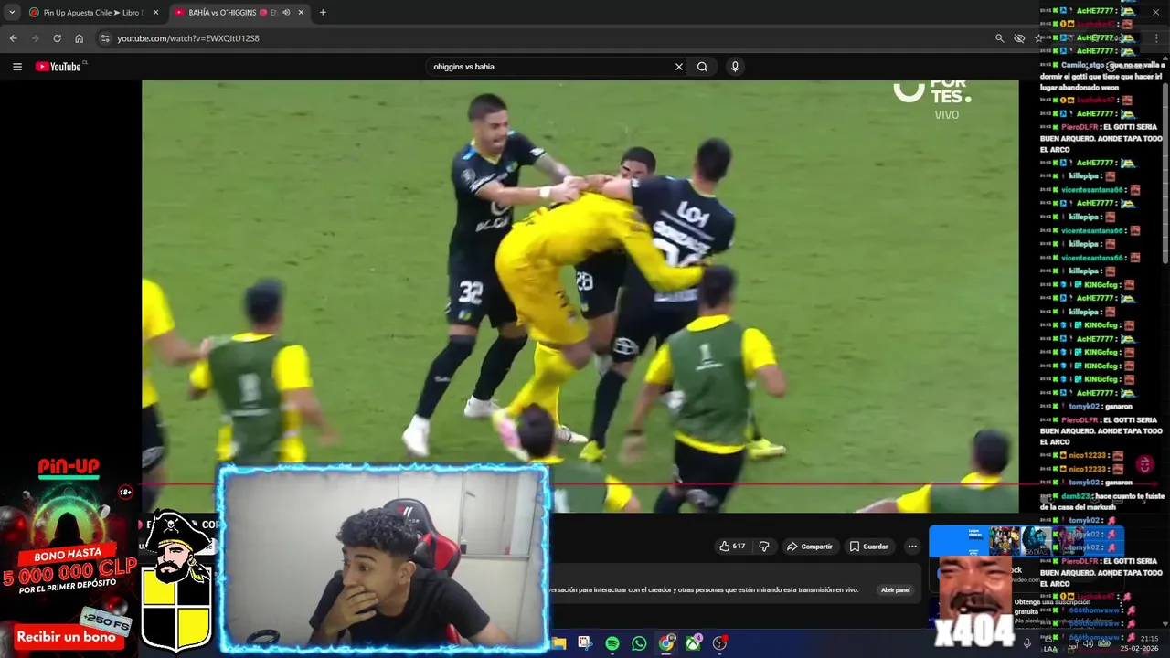The width and height of the screenshot is (1170, 658).
Task: Open Spotify from the taskbar
Action: [612, 643]
